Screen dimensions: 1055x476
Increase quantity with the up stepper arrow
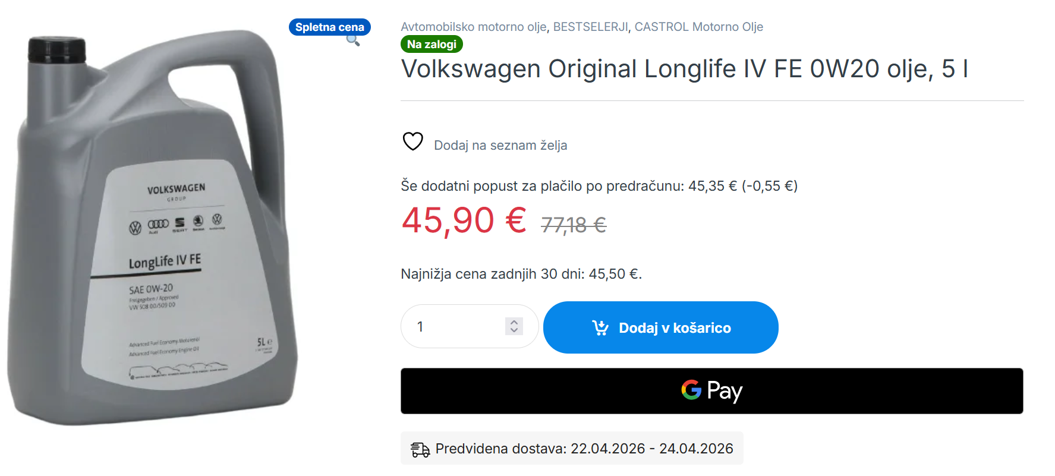[x=514, y=322]
